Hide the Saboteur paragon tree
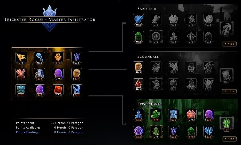 229,44
